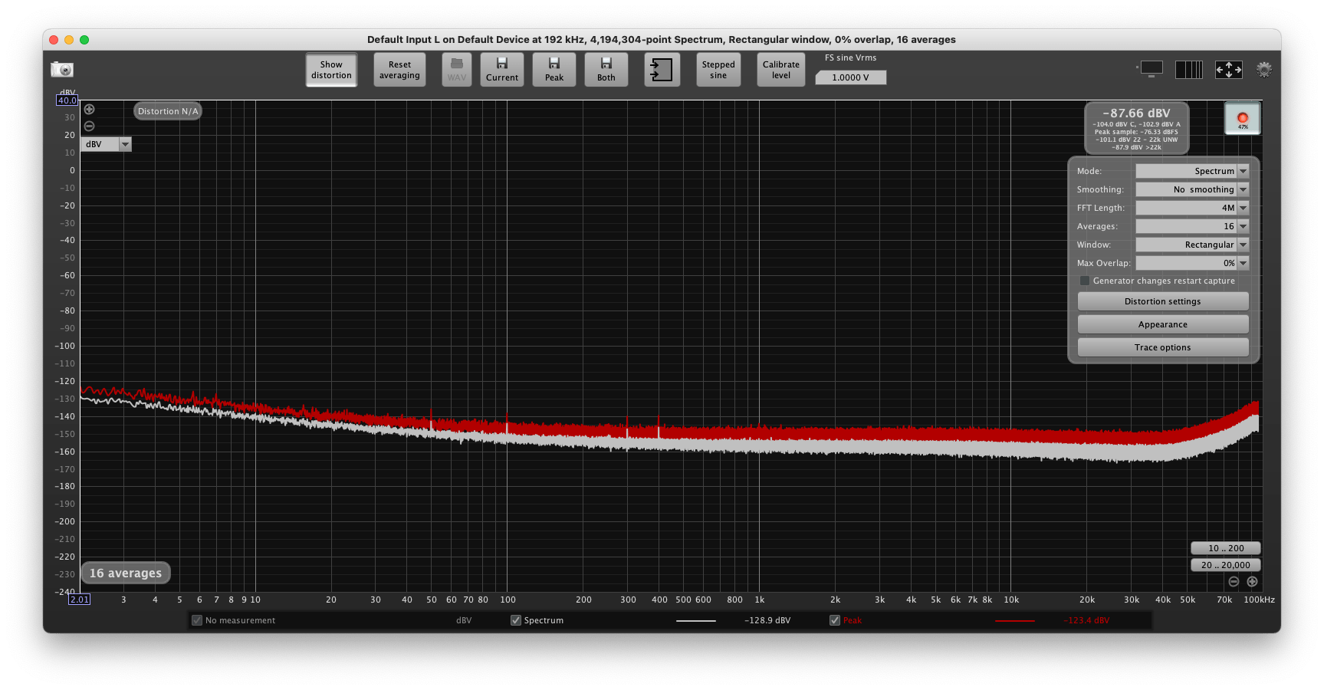Zoom out vertical axis minus icon

(89, 126)
